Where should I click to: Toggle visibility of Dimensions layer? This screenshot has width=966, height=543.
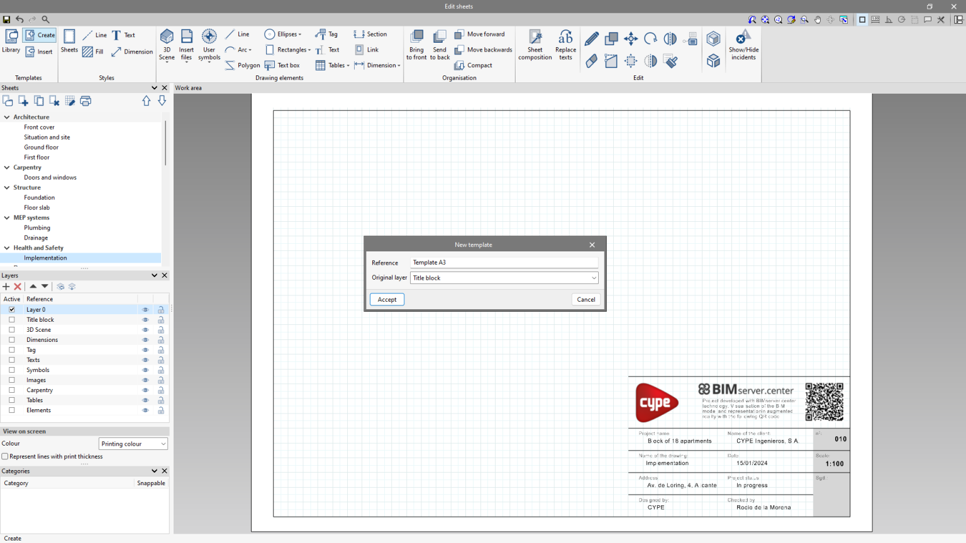(x=145, y=340)
